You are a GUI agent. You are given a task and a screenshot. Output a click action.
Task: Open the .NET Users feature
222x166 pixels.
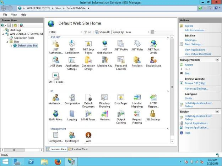pos(56,62)
